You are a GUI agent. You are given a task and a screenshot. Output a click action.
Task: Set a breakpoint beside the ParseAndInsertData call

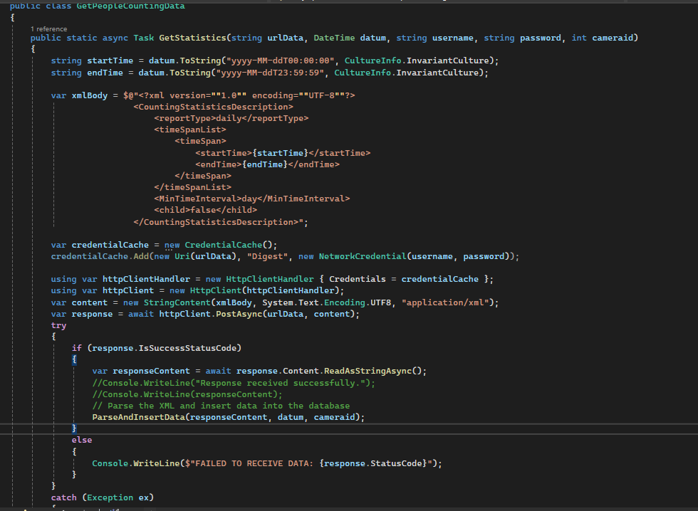point(7,417)
